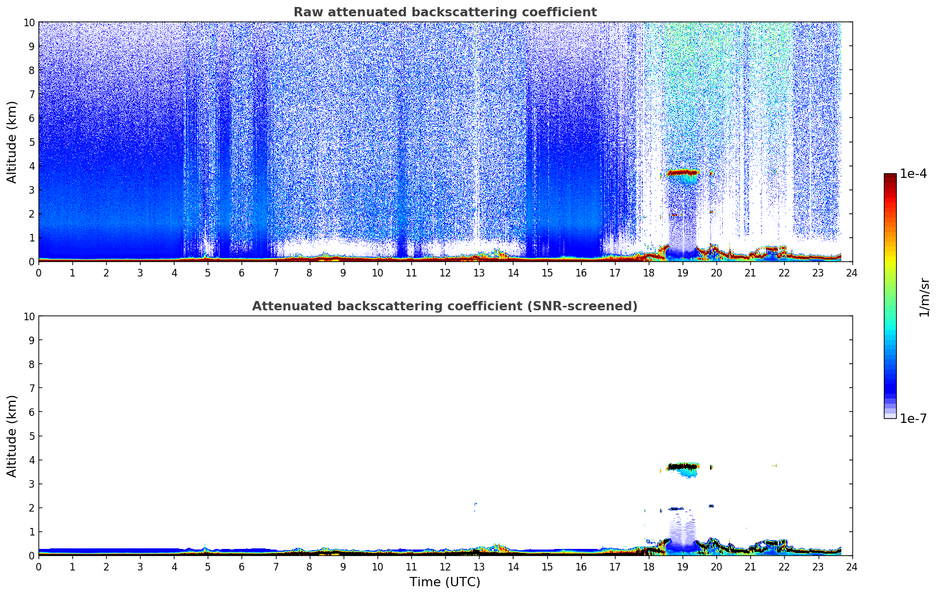Click altitude tick '10' on the raw plot
The image size is (937, 595).
29,22
